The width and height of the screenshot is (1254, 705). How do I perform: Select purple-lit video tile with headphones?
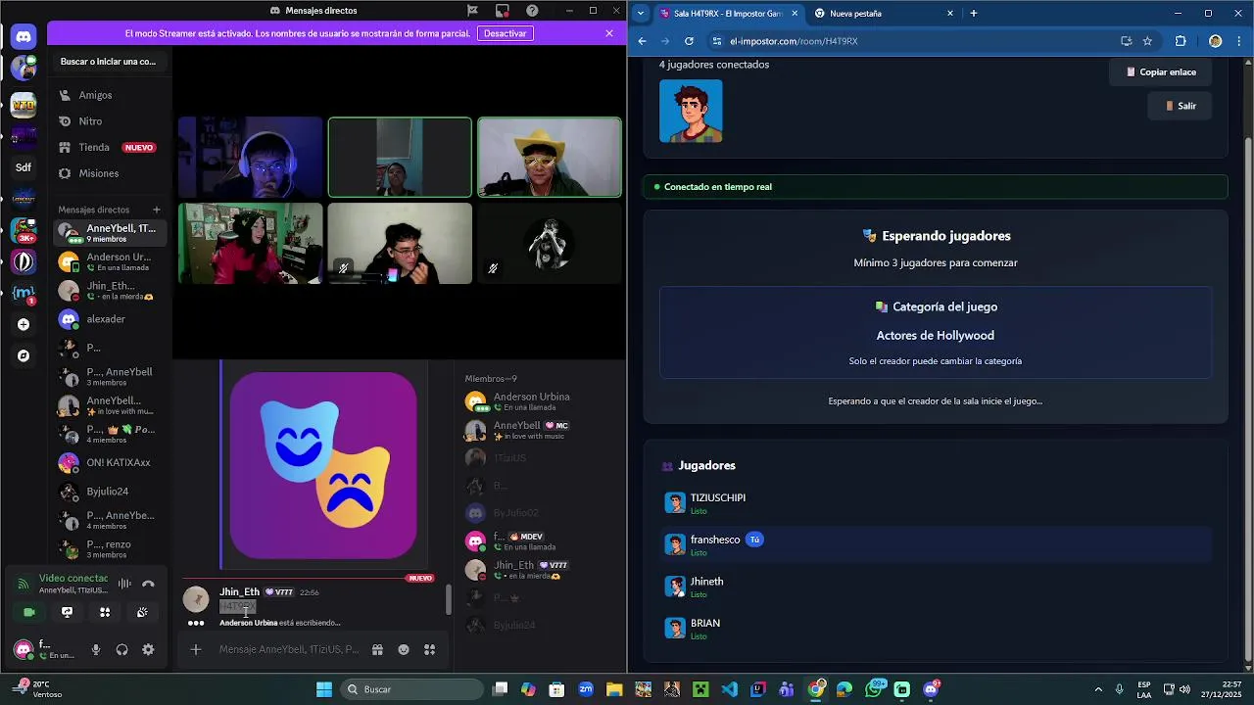[251, 158]
